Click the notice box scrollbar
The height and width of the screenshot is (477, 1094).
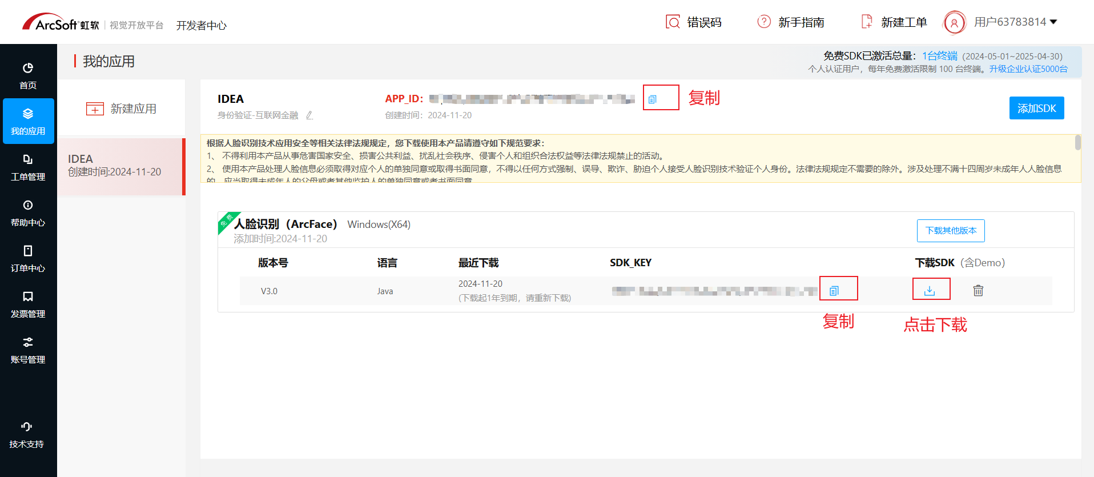1077,142
